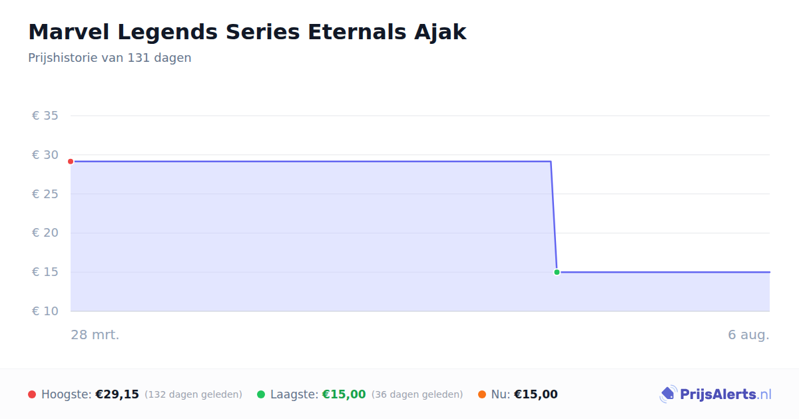Click the orange Nu legend dot
Screen dimensions: 799x419
coord(482,394)
